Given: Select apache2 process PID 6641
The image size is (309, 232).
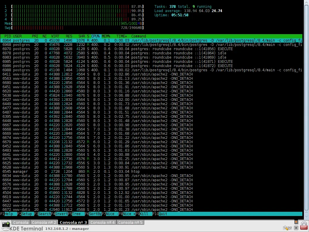Looking at the screenshot, I should 151,154.
